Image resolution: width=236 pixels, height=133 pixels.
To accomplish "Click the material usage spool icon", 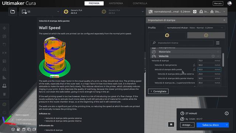I will coord(182,119).
